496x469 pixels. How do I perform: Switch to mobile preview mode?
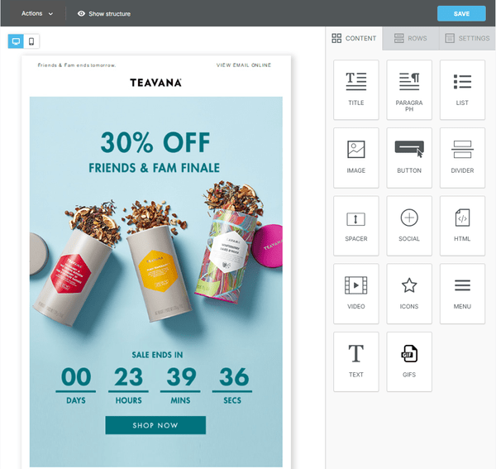coord(31,41)
